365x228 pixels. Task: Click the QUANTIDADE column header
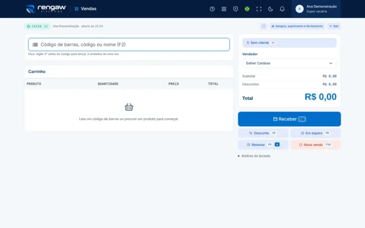(108, 84)
